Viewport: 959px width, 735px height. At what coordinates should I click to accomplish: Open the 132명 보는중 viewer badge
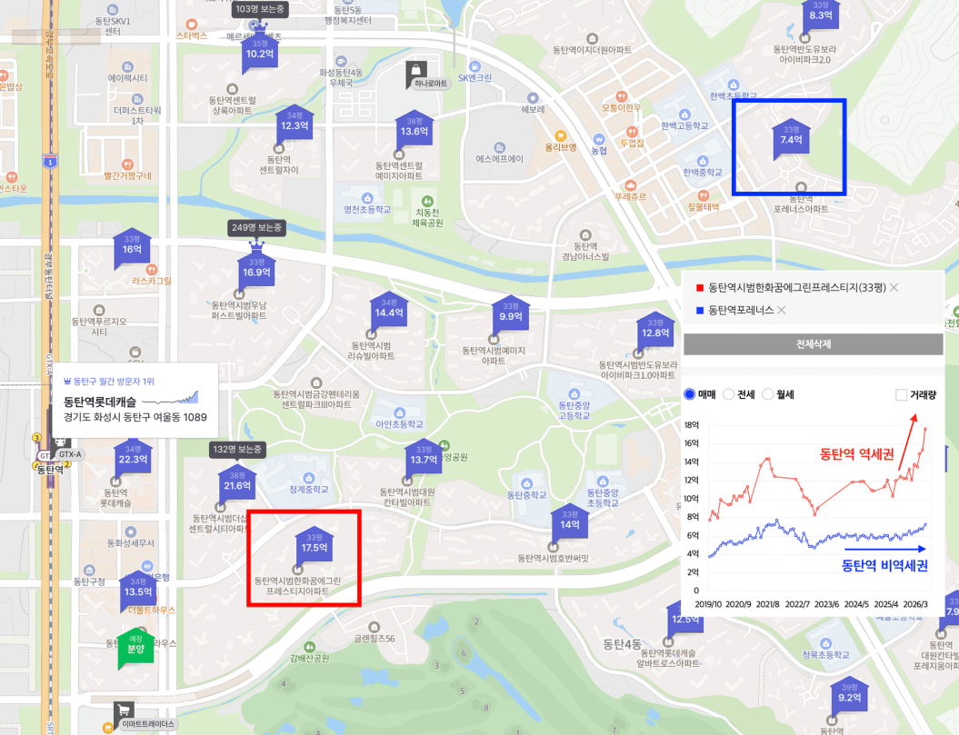(x=237, y=450)
